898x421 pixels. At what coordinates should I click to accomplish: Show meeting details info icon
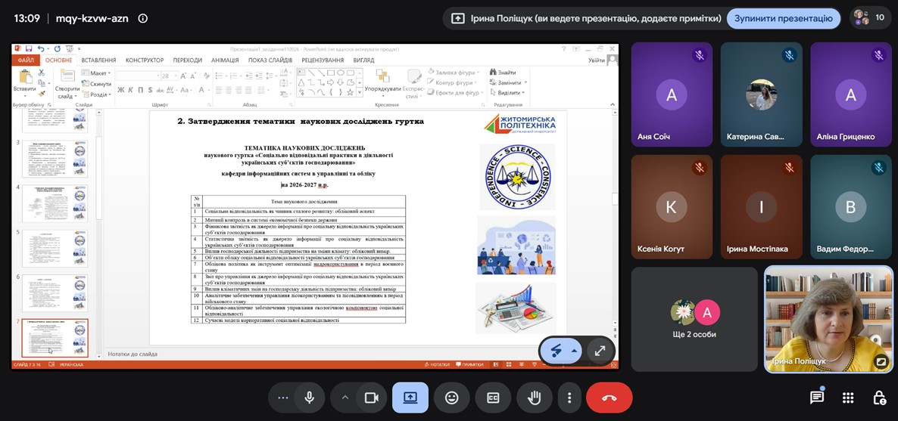(143, 18)
